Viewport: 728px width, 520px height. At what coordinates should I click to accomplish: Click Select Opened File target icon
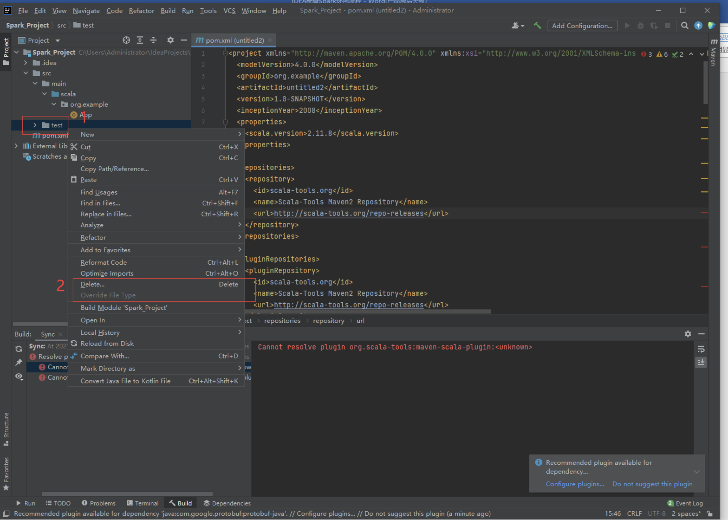coord(126,40)
